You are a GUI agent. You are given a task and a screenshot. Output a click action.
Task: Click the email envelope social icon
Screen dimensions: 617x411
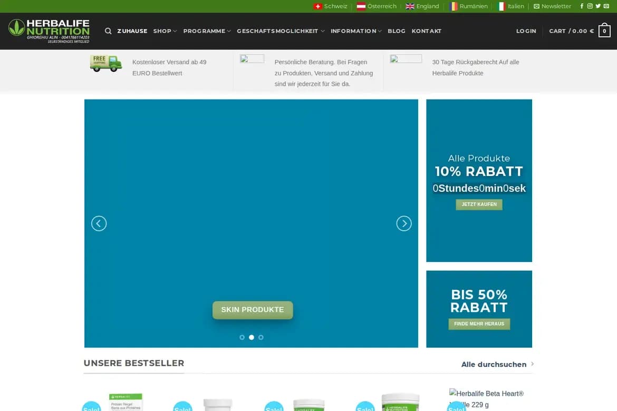[606, 6]
